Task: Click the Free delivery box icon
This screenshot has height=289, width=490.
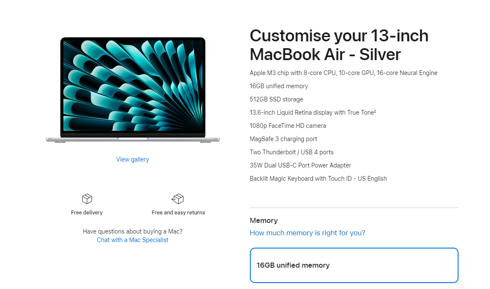Action: (87, 199)
